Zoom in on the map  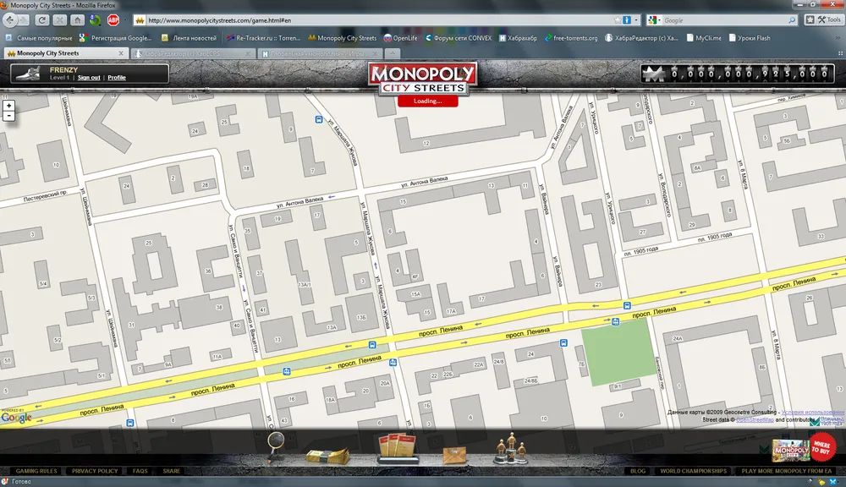coord(8,106)
